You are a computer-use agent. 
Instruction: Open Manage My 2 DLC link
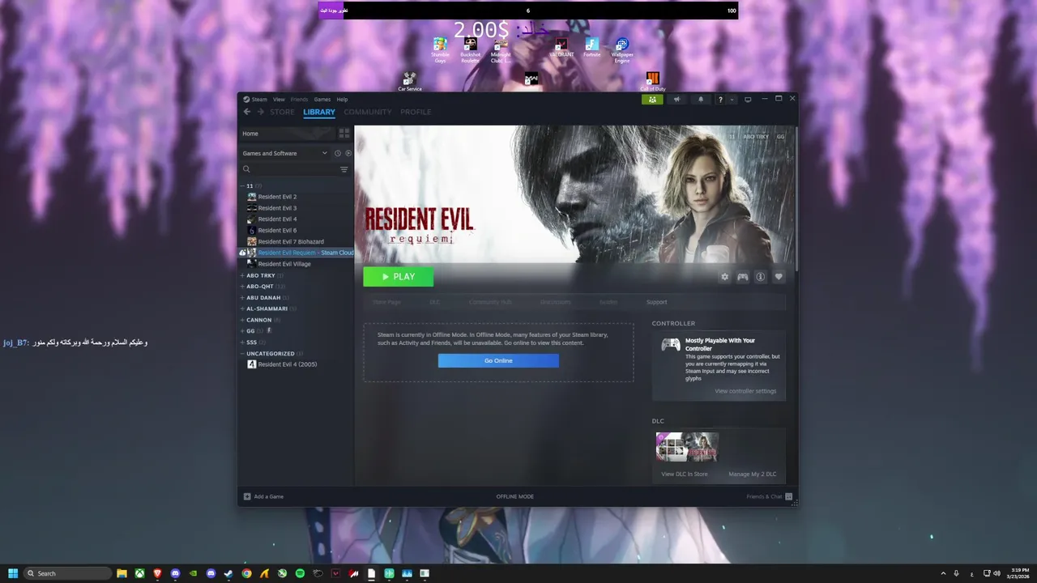752,474
